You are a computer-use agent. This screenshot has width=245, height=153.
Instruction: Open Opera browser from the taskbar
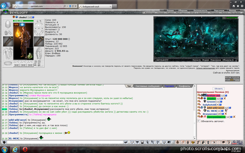[25, 150]
